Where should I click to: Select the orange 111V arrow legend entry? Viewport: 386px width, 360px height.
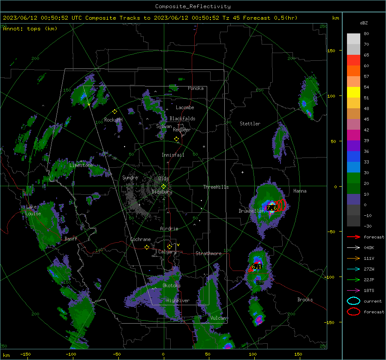353,258
